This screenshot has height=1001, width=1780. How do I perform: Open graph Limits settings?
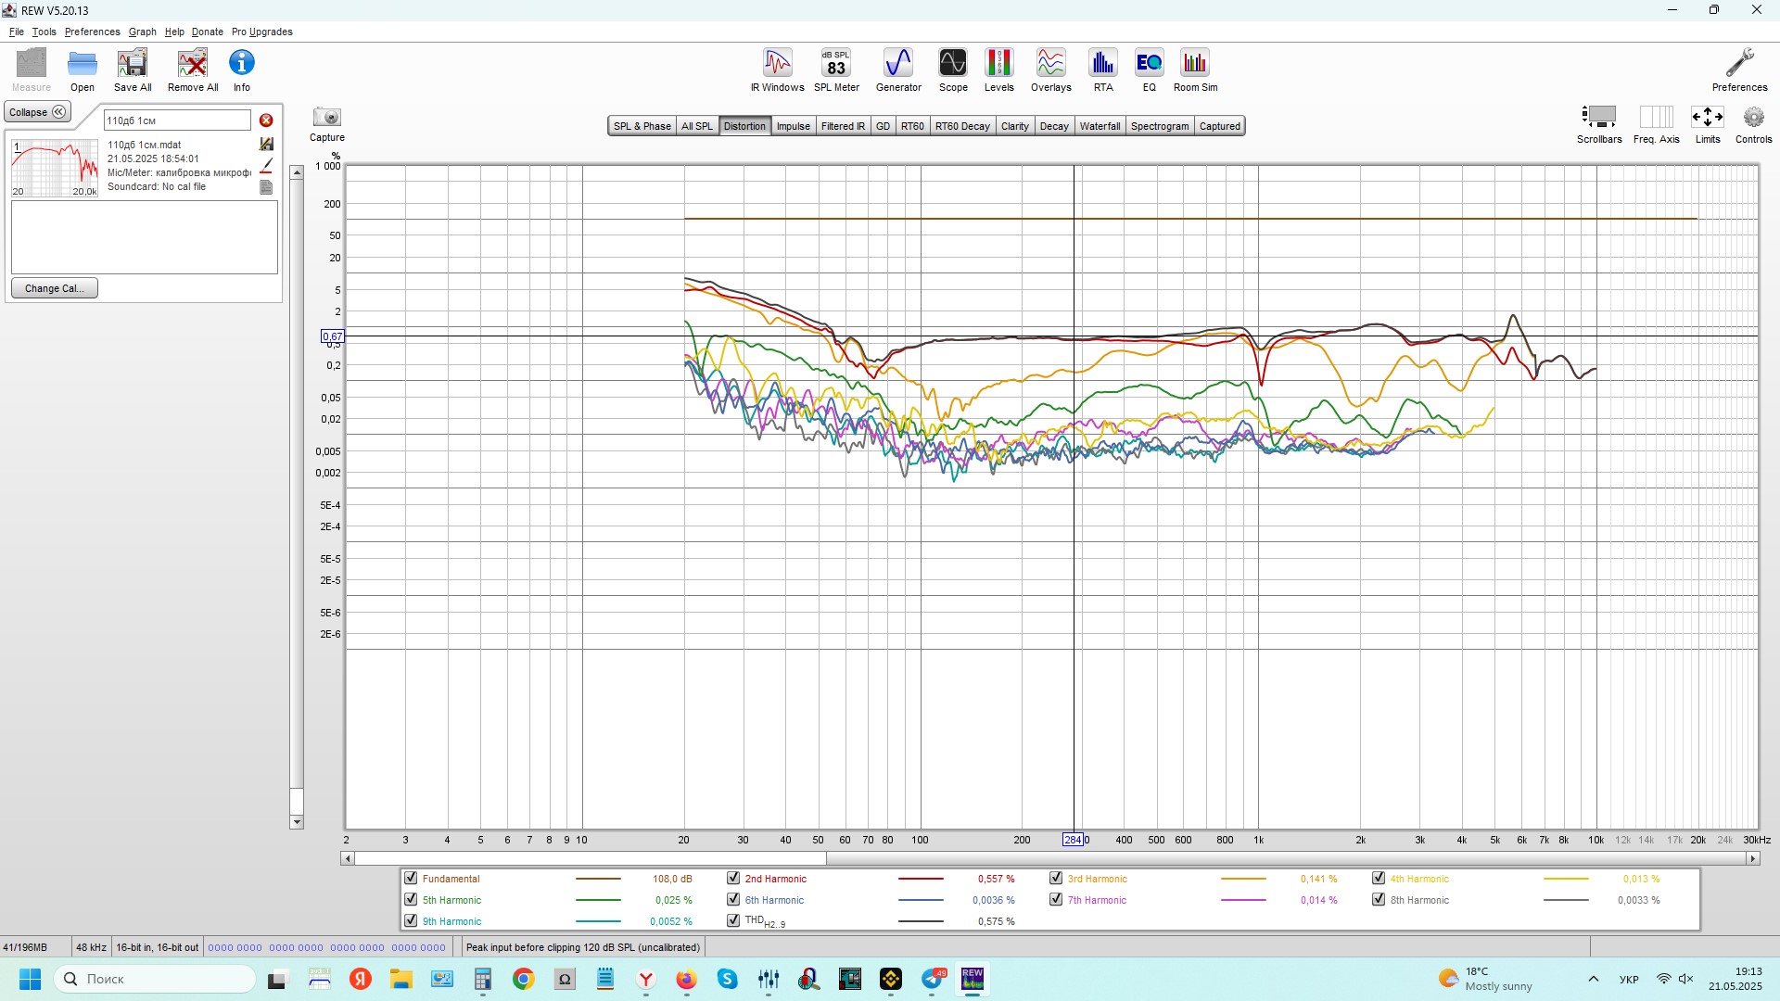pyautogui.click(x=1707, y=118)
